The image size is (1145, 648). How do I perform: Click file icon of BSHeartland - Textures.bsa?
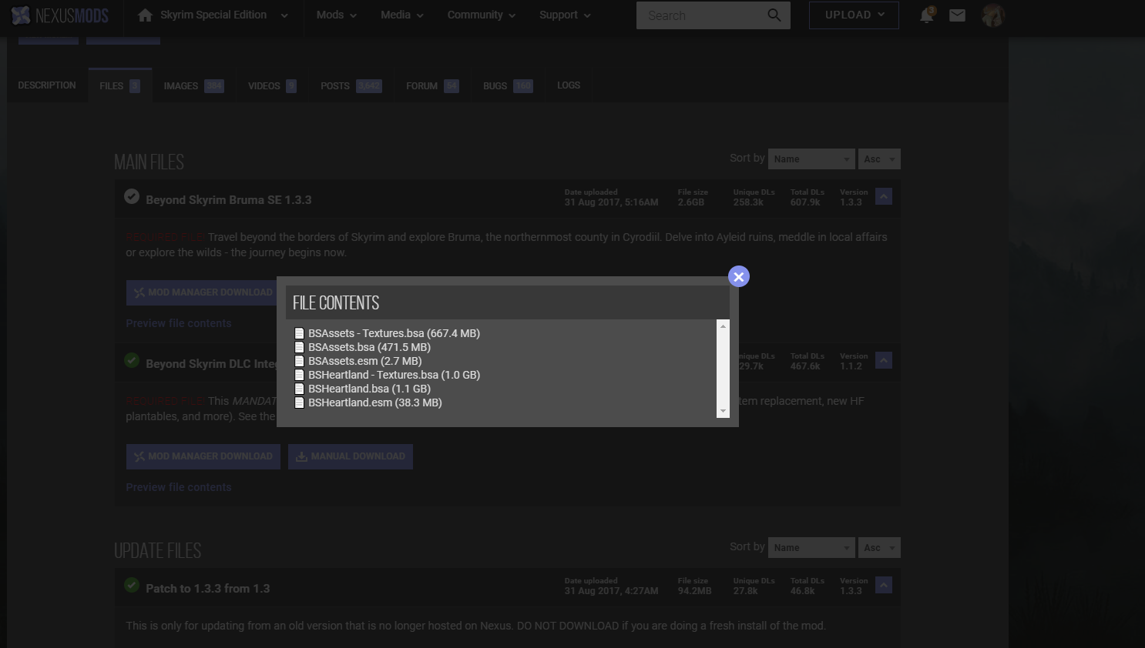tap(300, 375)
